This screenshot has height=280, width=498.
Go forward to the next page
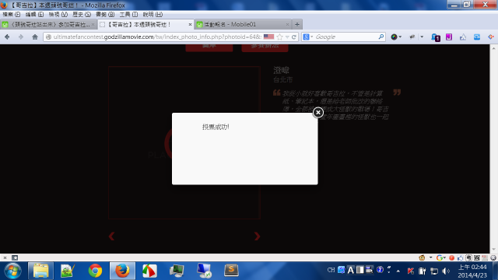tap(21, 37)
